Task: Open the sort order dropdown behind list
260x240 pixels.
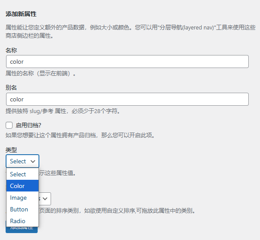Action: coord(45,199)
